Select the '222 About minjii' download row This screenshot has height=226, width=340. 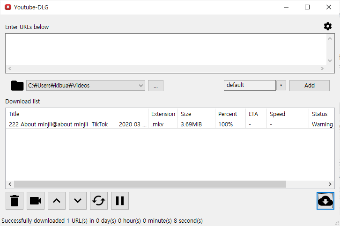click(170, 124)
